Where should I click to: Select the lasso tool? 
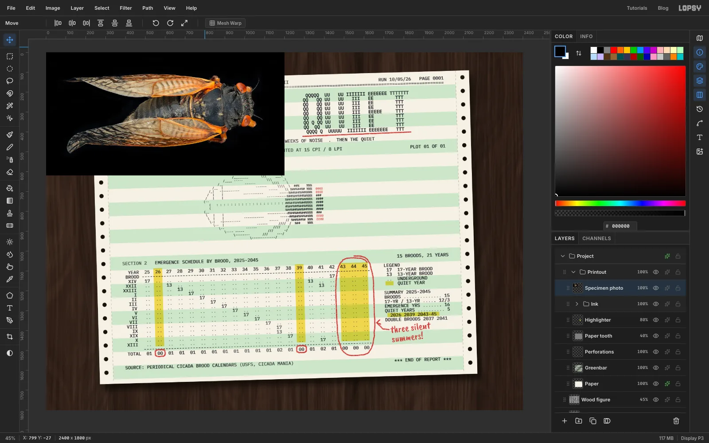(x=10, y=81)
